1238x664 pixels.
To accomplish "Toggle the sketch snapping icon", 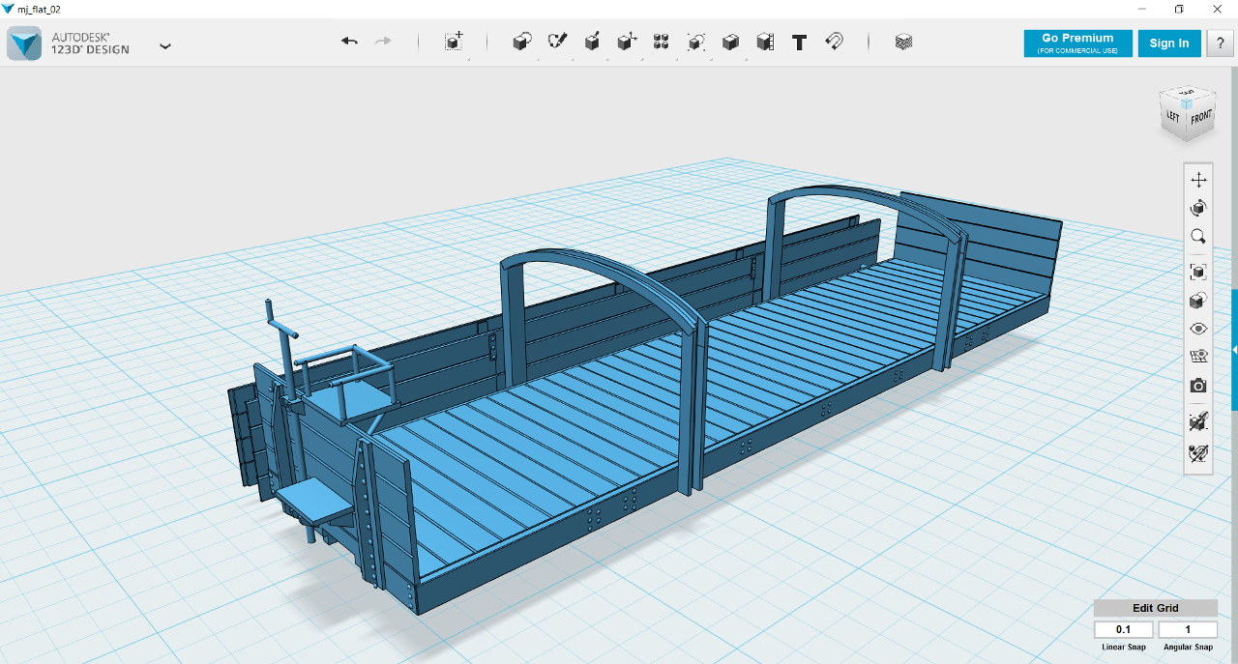I will click(x=1198, y=452).
